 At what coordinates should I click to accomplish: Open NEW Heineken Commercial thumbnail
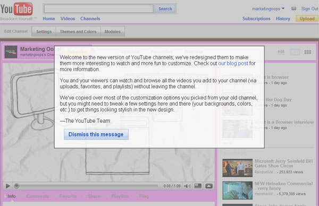tap(238, 191)
